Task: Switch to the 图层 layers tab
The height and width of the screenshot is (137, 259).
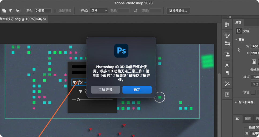Action: (x=248, y=119)
